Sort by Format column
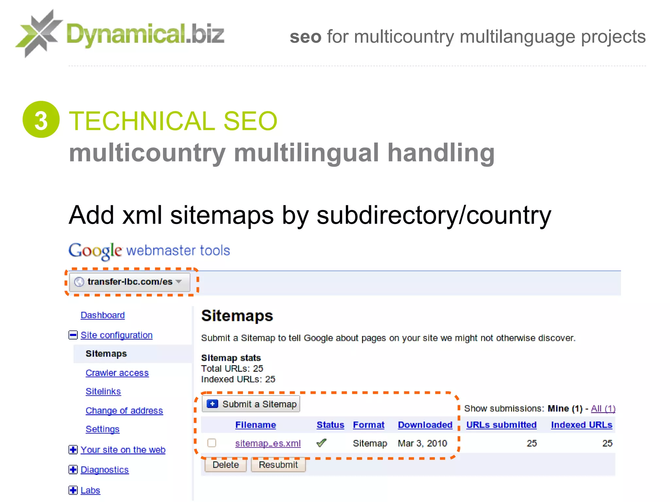Image resolution: width=670 pixels, height=502 pixels. (369, 425)
